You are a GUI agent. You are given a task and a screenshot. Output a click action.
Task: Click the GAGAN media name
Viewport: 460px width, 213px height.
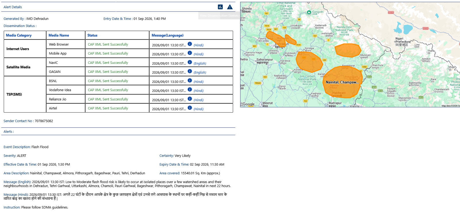pyautogui.click(x=55, y=72)
